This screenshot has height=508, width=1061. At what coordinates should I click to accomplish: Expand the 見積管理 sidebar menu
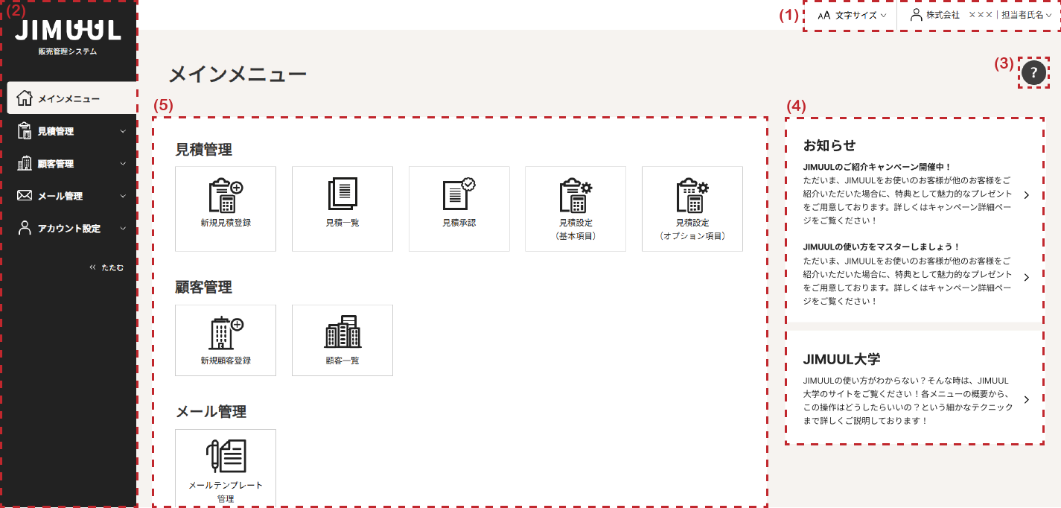point(71,131)
